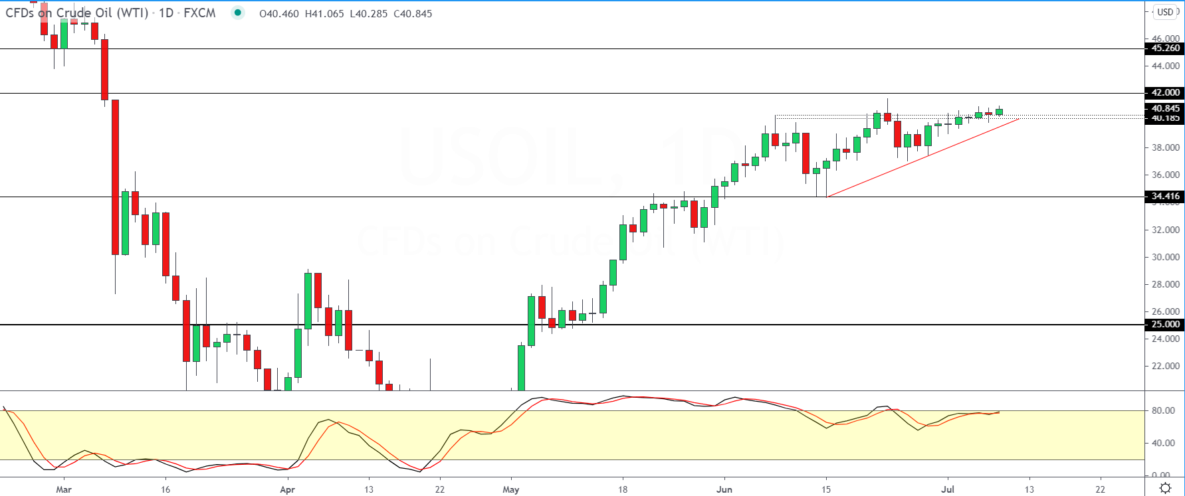The image size is (1185, 496).
Task: Select the 34.416 horizontal line price label
Action: [1164, 197]
